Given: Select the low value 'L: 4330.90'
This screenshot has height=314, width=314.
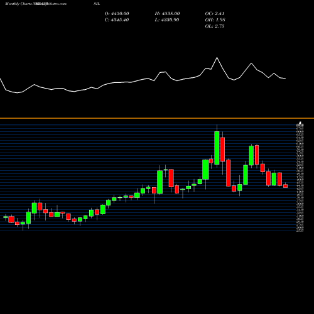Looking at the screenshot, I should click(x=167, y=20).
